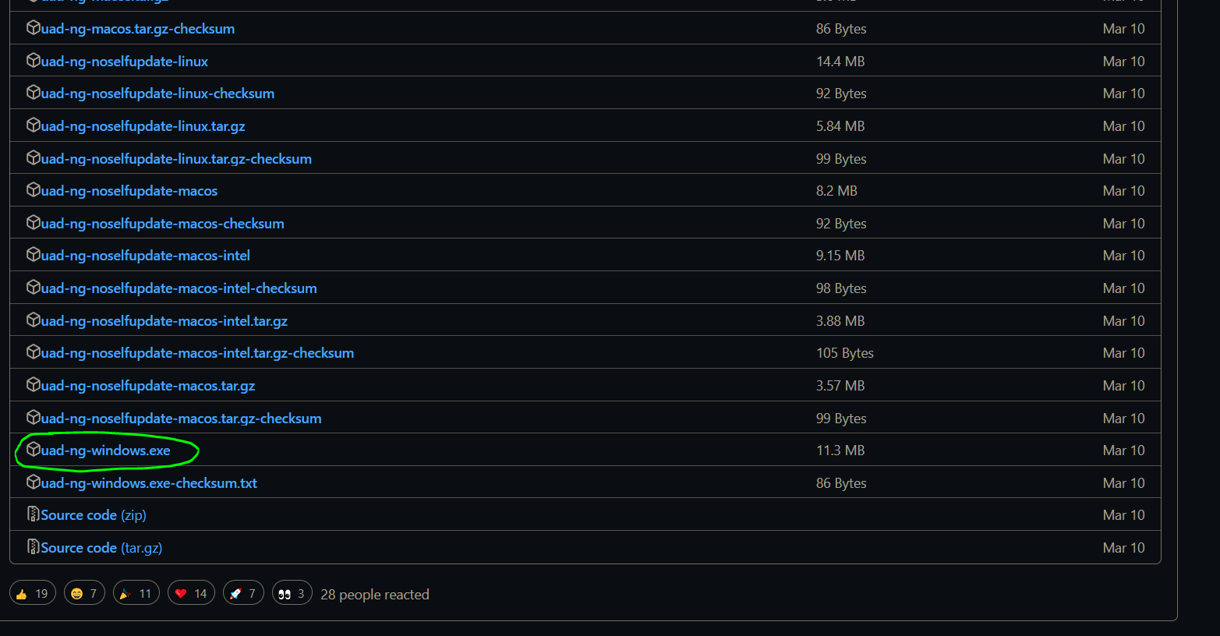Viewport: 1220px width, 636px height.
Task: Open uad-ng-noselfupdate-linux-checksum file
Action: [x=157, y=94]
